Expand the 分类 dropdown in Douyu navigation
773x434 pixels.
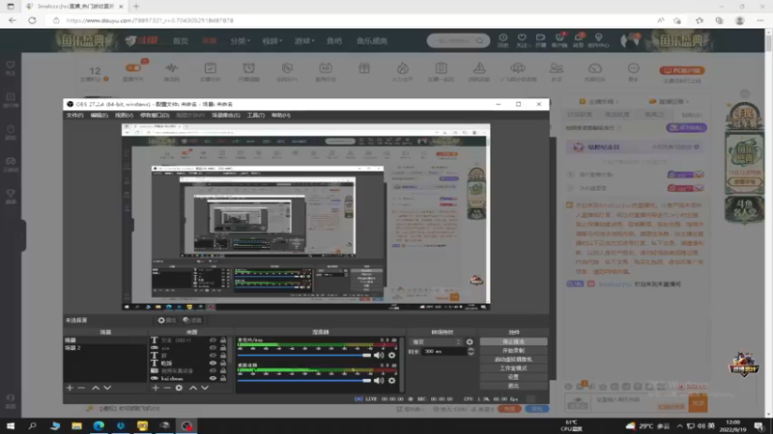tap(240, 41)
